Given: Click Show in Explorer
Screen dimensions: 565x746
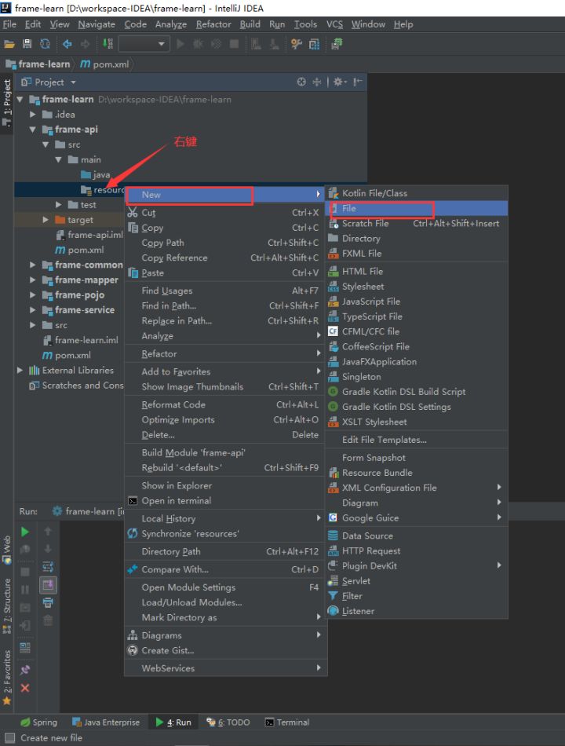Looking at the screenshot, I should 225,486.
